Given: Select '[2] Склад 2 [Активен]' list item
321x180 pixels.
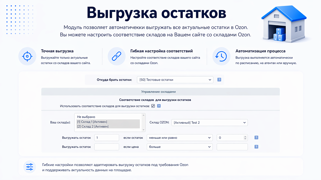Looking at the screenshot, I should pyautogui.click(x=108, y=127).
